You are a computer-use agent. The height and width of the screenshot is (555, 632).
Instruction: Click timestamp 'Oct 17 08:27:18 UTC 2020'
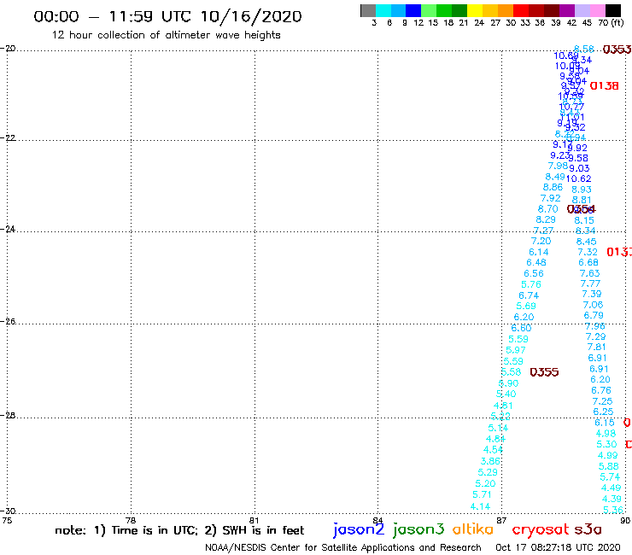tap(558, 547)
